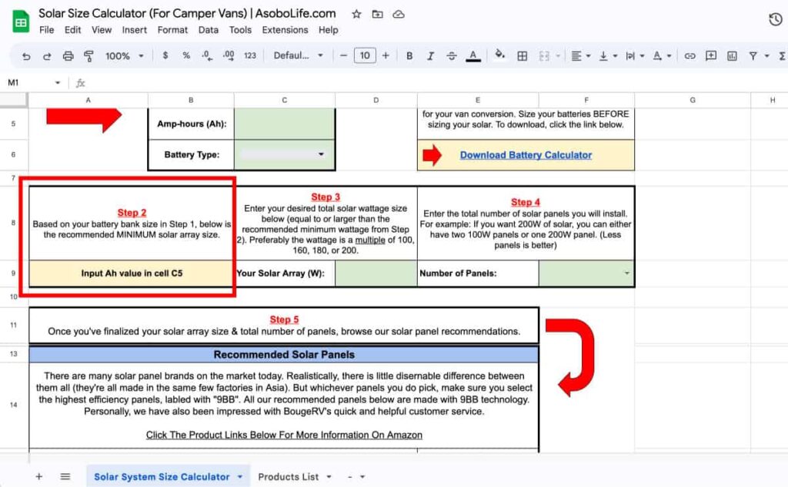Viewport: 788px width, 487px height.
Task: Increase decimal places
Action: tap(228, 55)
